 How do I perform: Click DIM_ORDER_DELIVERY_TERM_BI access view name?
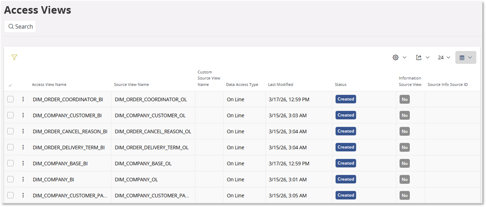click(69, 148)
